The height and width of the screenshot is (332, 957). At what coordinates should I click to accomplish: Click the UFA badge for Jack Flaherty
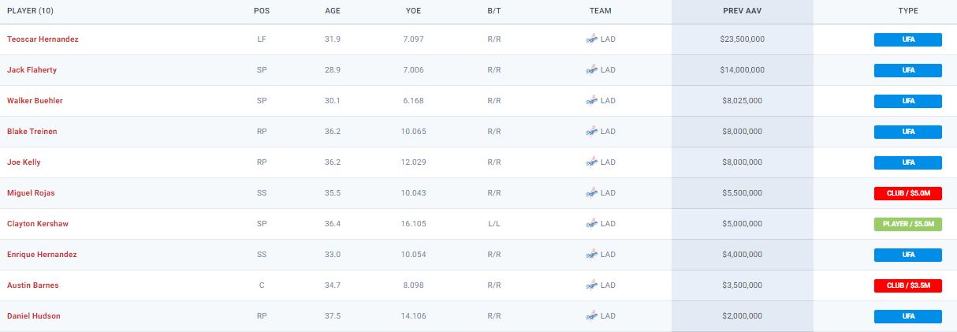coord(908,70)
